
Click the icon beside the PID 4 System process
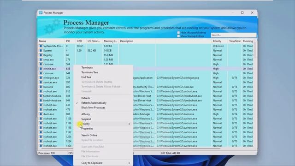tap(41, 50)
